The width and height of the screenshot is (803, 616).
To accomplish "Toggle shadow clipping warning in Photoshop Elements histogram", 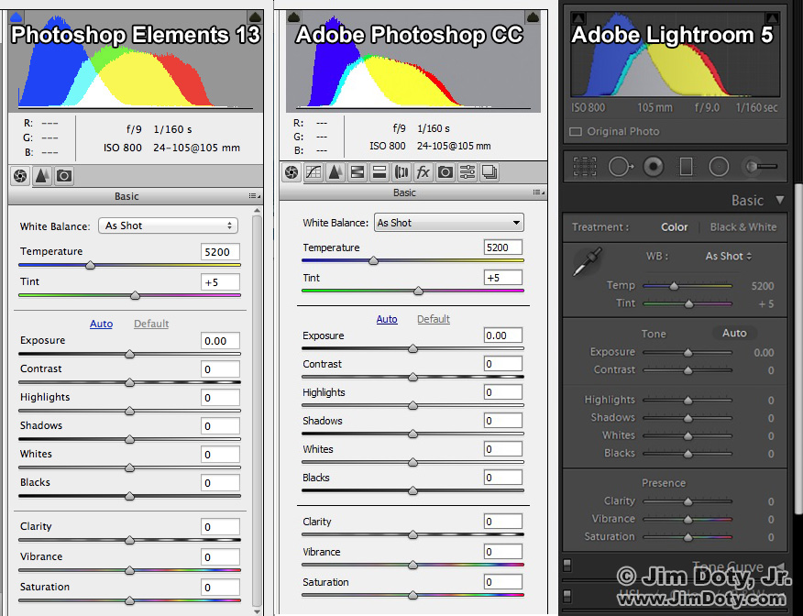I will (x=16, y=16).
